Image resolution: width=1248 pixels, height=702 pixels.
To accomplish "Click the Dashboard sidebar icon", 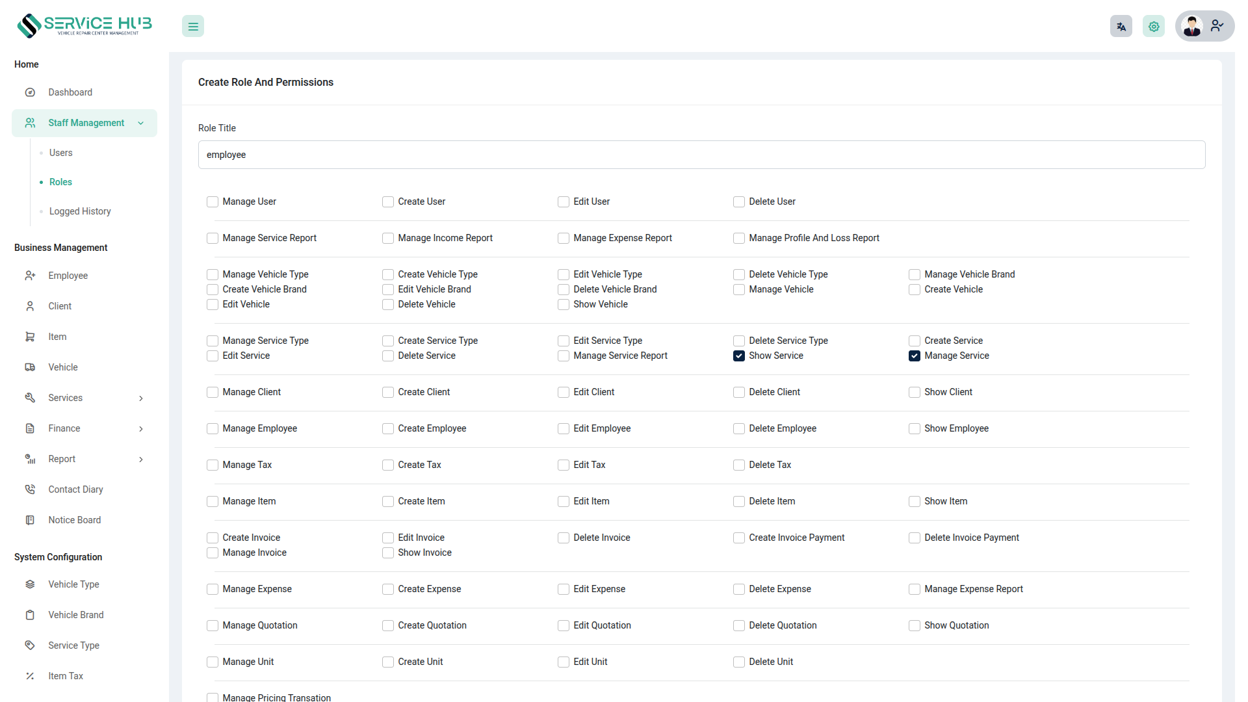I will pos(30,92).
